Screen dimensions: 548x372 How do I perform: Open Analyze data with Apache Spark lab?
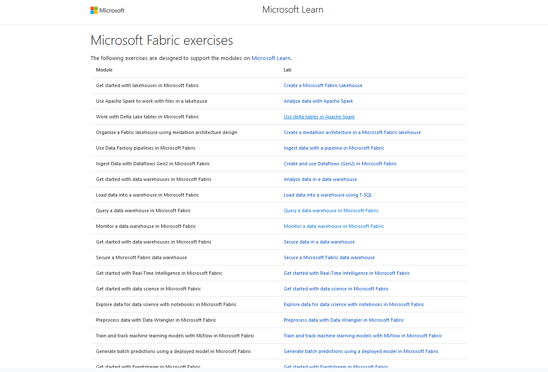click(318, 101)
